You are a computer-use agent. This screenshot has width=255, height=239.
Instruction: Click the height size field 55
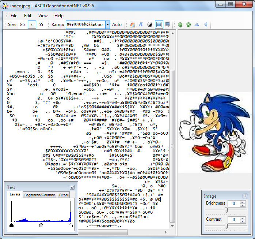[41, 25]
